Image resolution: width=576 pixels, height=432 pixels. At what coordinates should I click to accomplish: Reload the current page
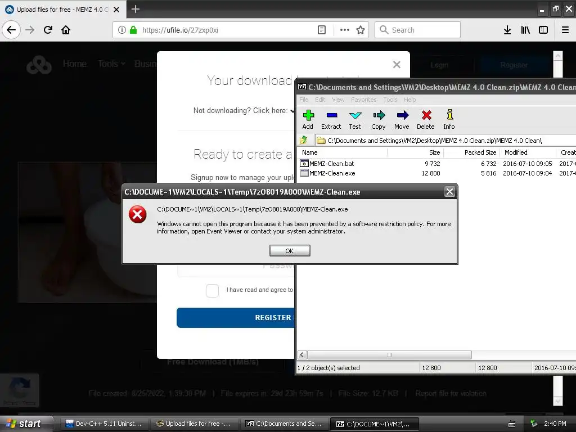pyautogui.click(x=48, y=30)
